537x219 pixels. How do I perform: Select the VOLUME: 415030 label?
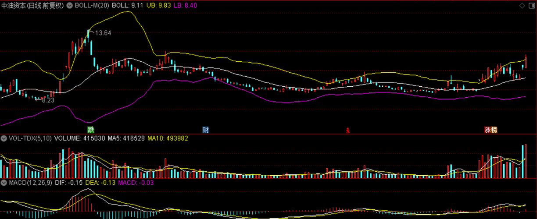[79, 138]
